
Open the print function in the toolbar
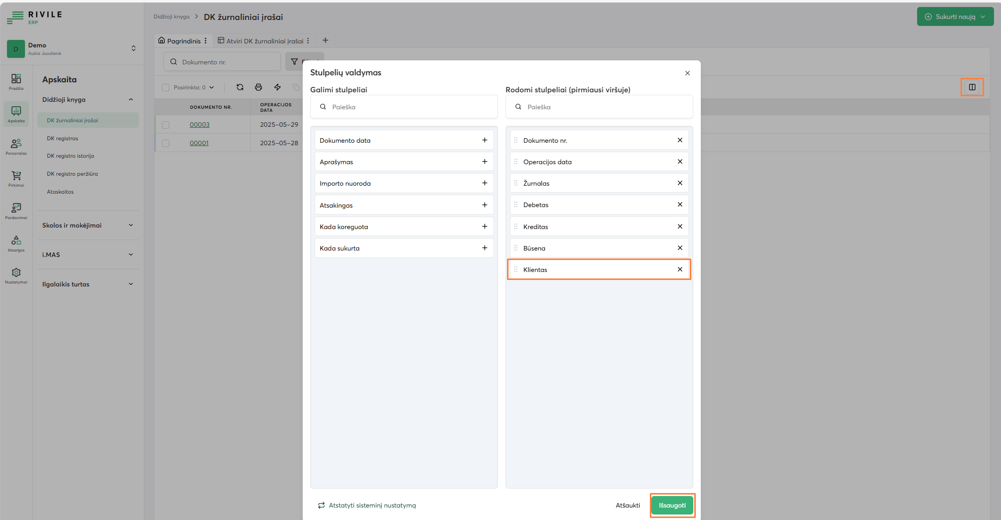point(259,87)
